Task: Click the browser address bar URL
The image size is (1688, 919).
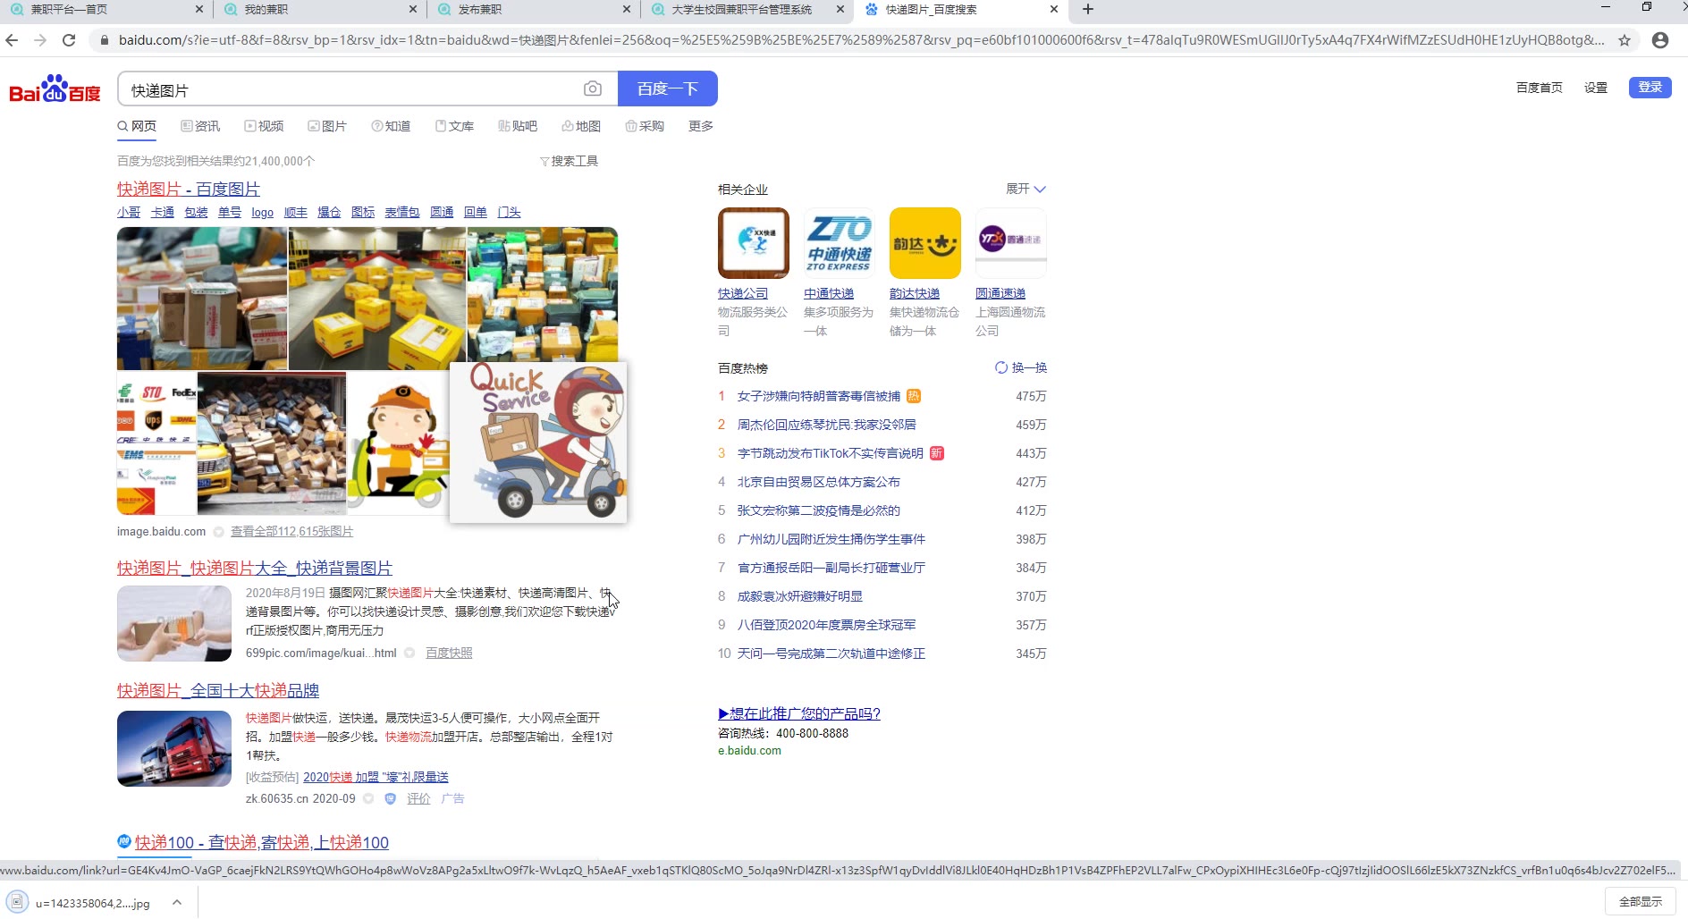Action: pyautogui.click(x=860, y=40)
